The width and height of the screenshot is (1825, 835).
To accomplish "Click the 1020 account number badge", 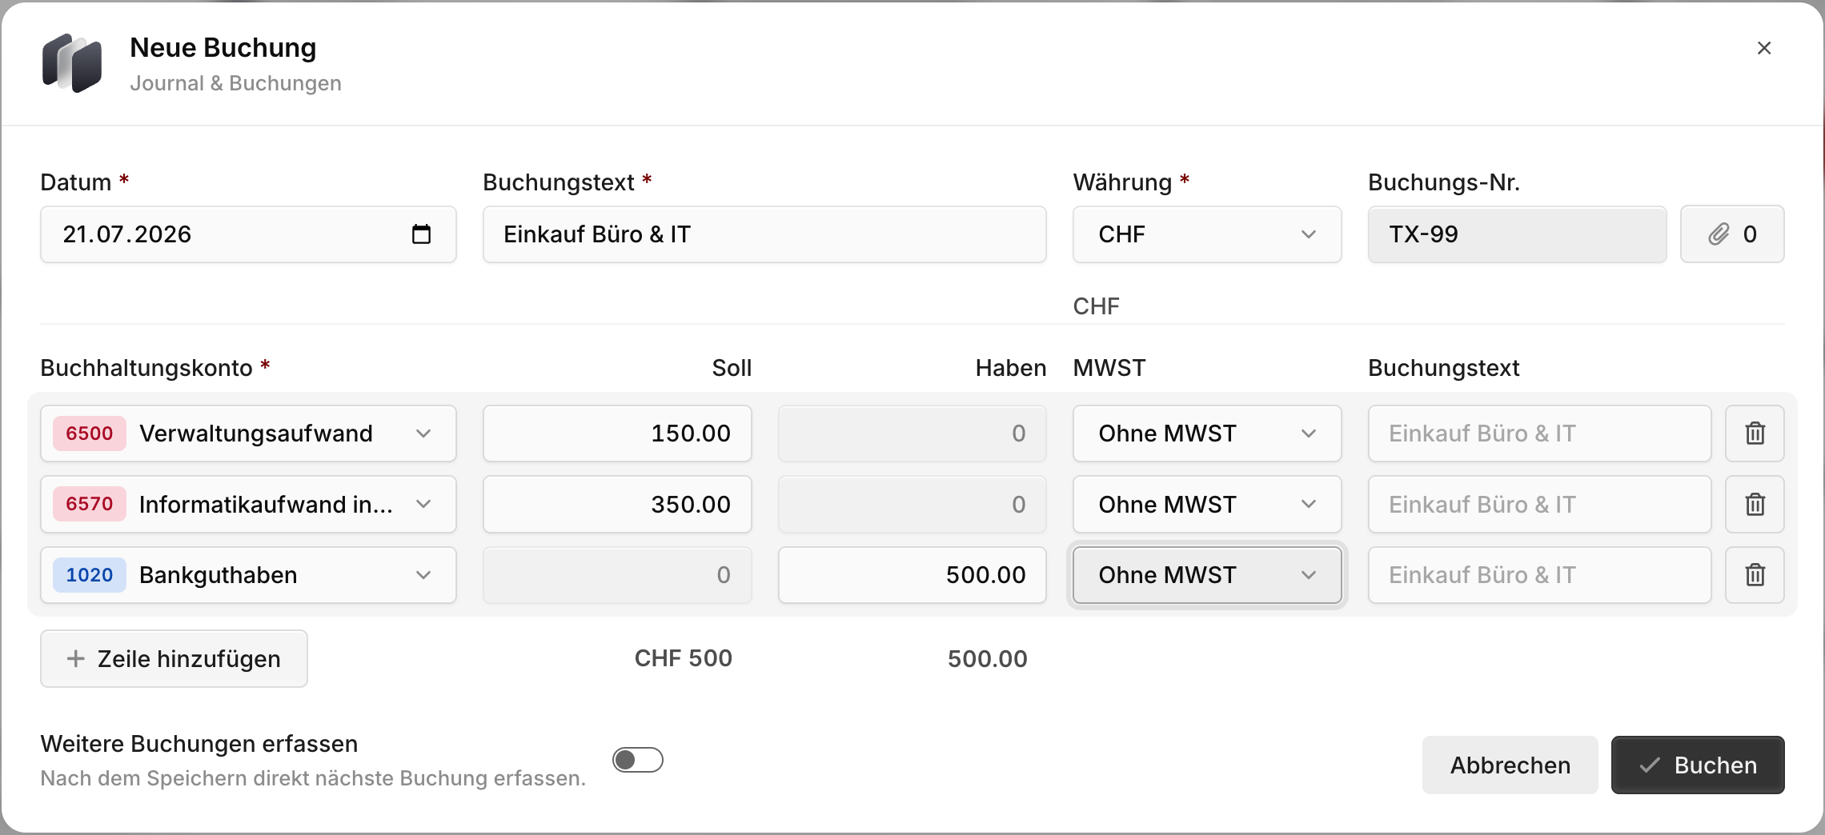I will pyautogui.click(x=90, y=575).
